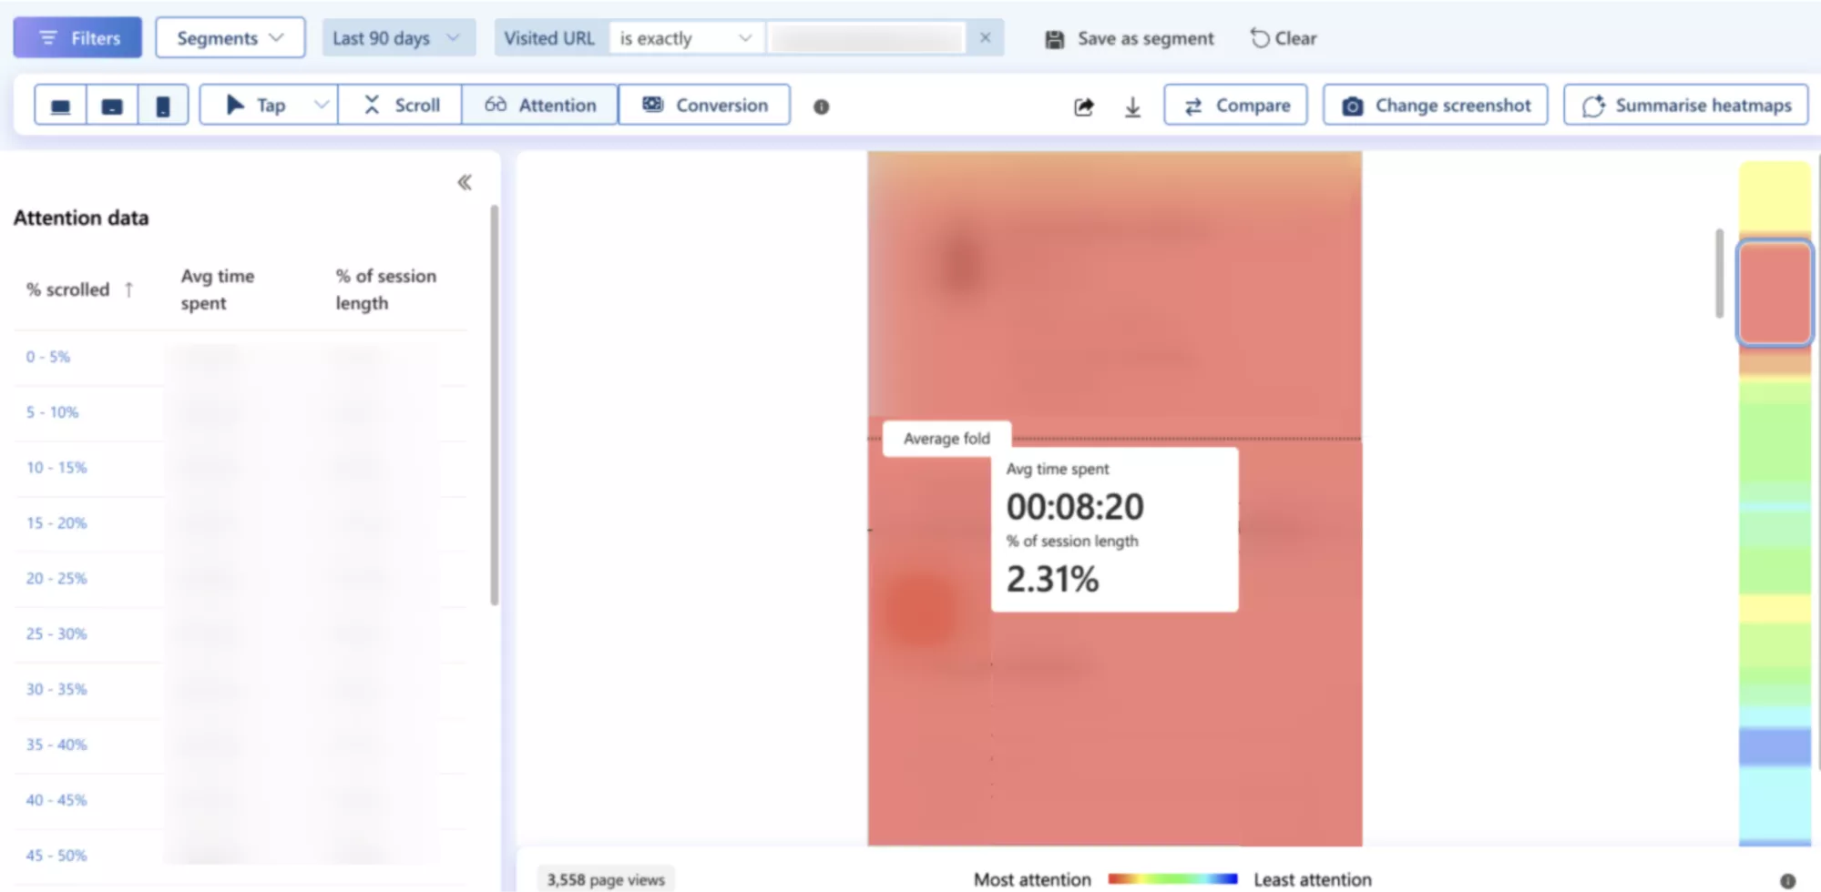Select the mobile device view icon
Screen dimensions: 1821x892
coord(163,106)
